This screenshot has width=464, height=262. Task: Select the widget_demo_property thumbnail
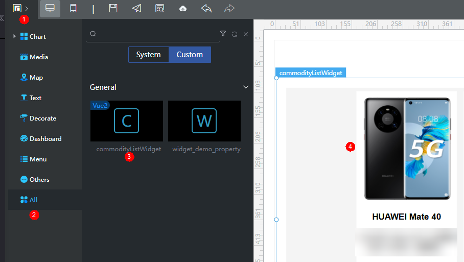[204, 121]
